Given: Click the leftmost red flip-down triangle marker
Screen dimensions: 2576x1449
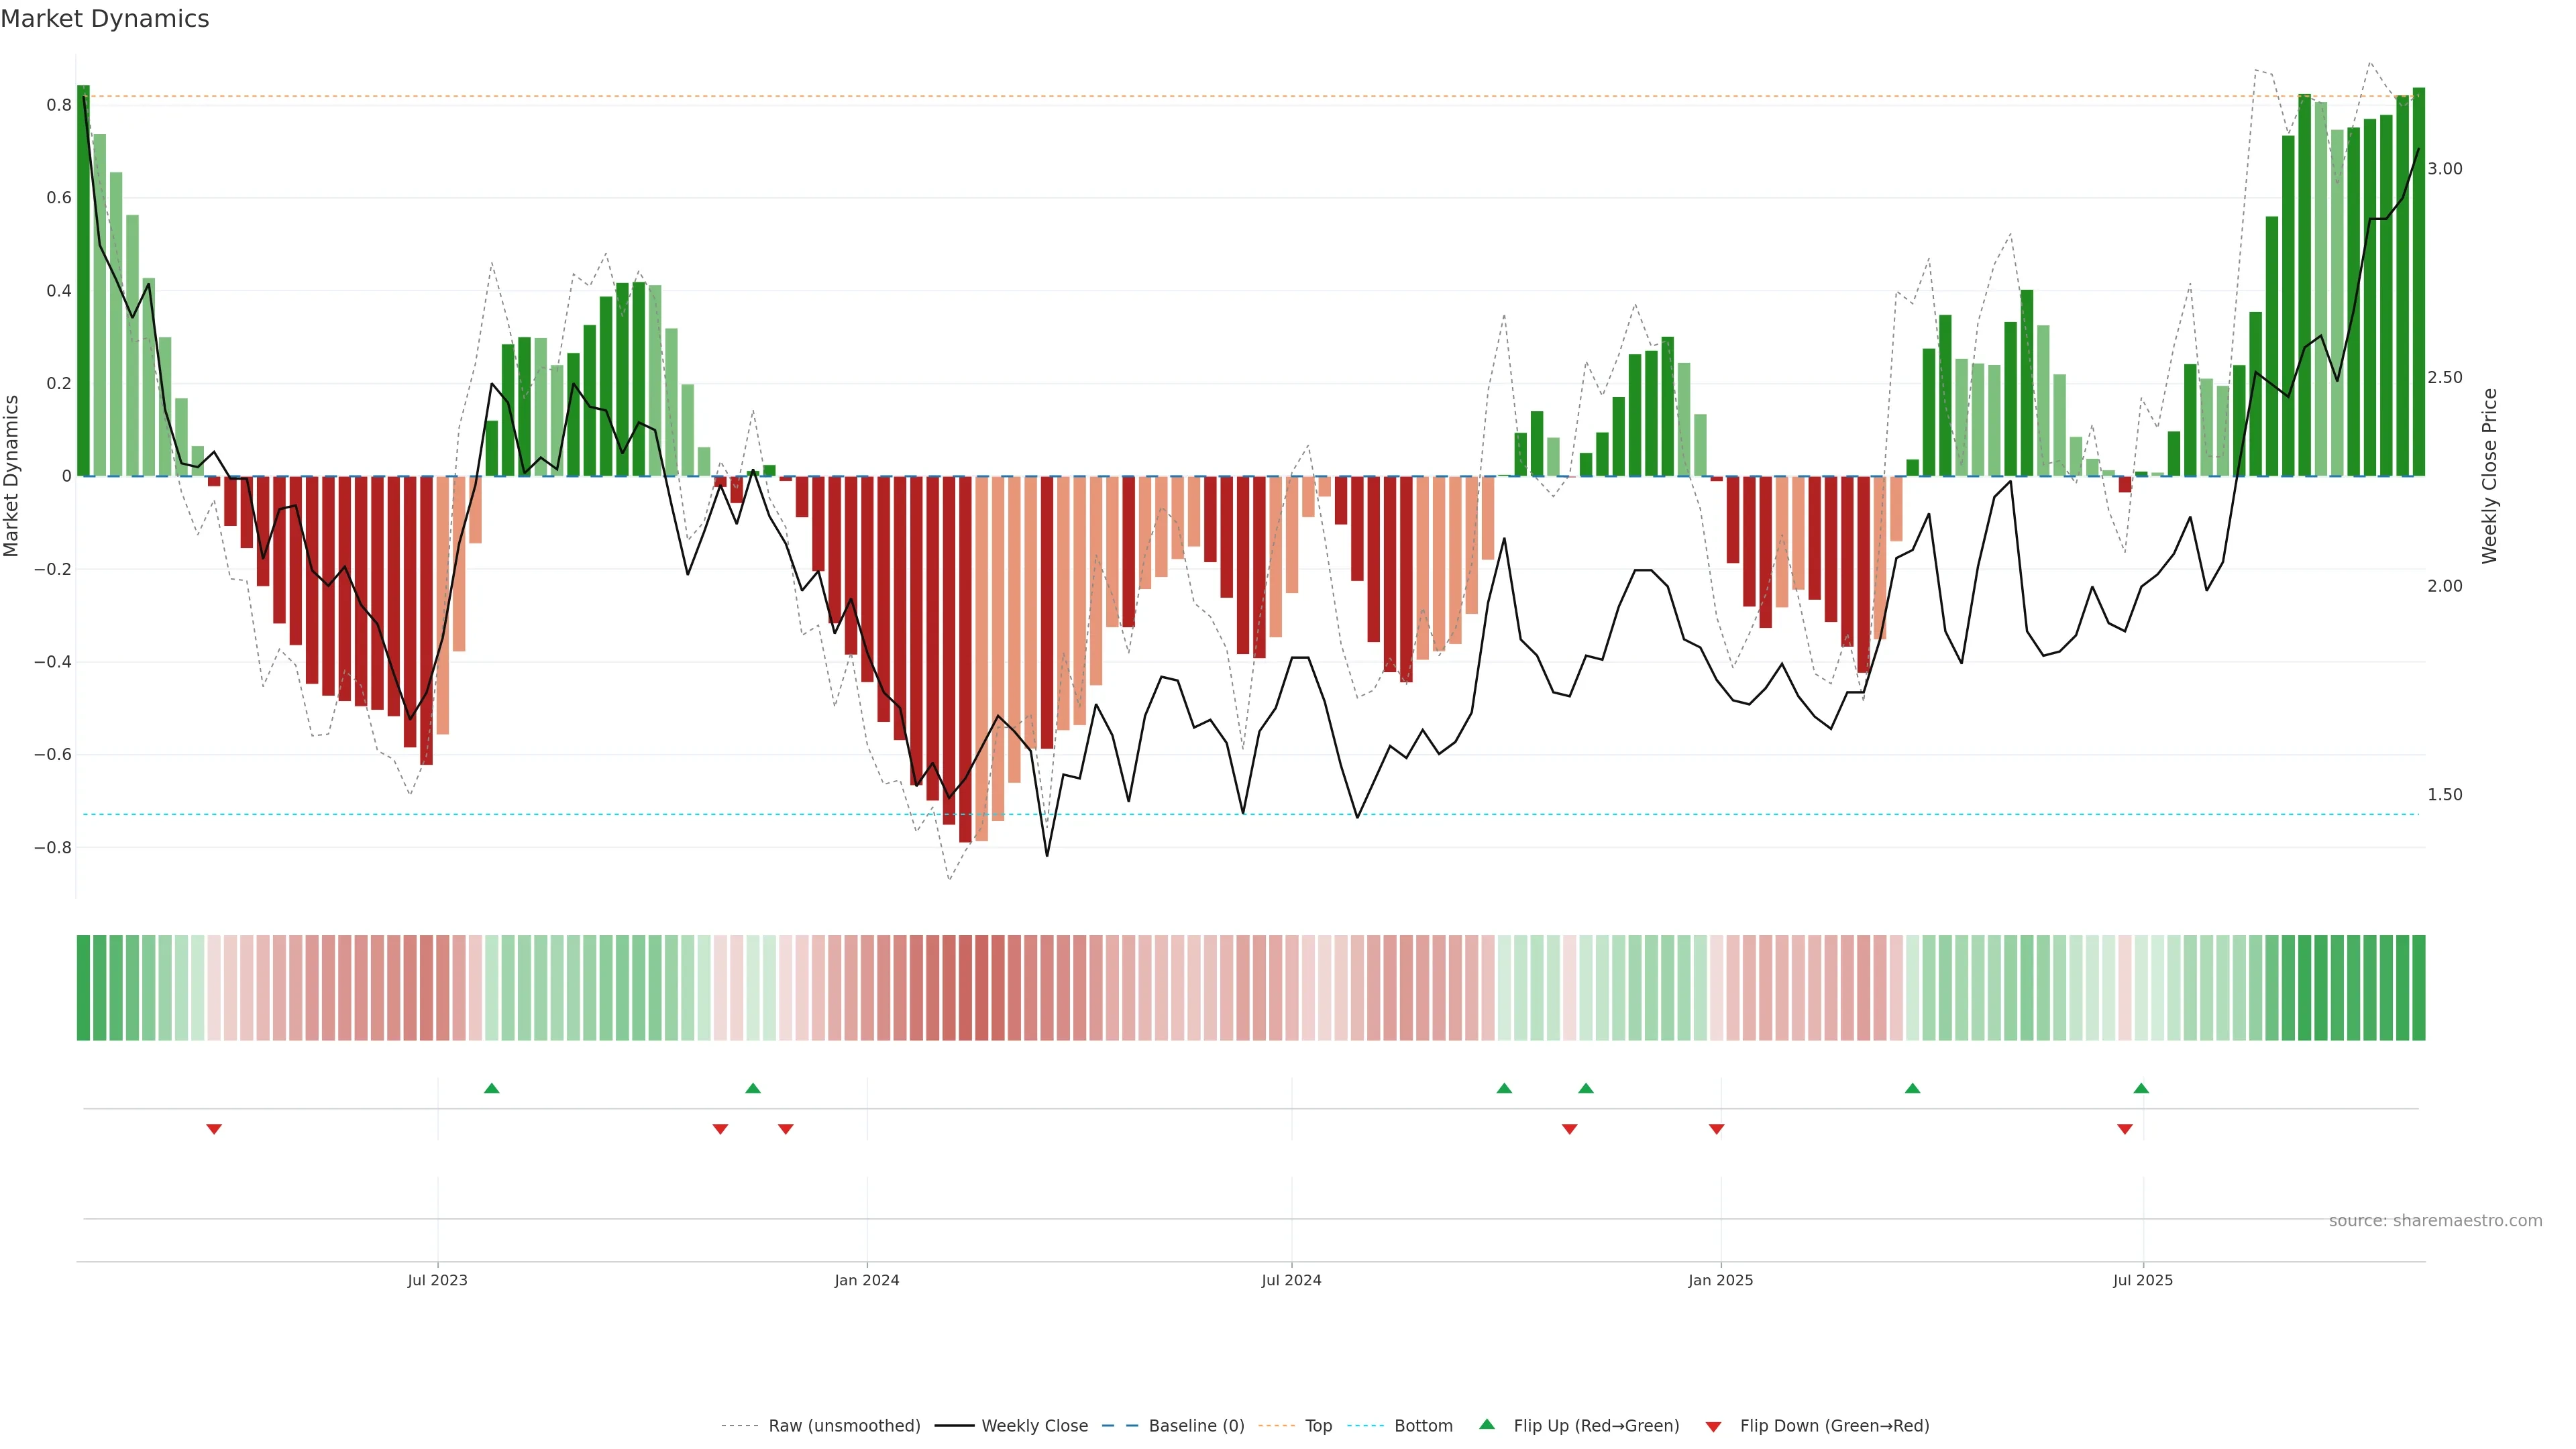Looking at the screenshot, I should (x=214, y=1129).
